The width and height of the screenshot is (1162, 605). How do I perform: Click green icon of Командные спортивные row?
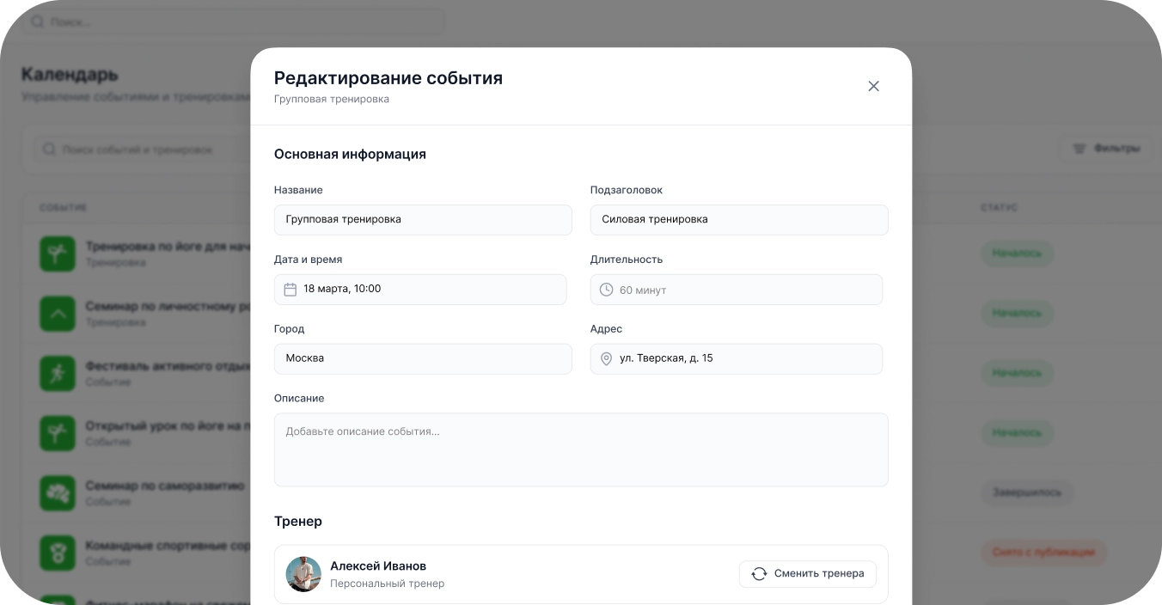[58, 553]
